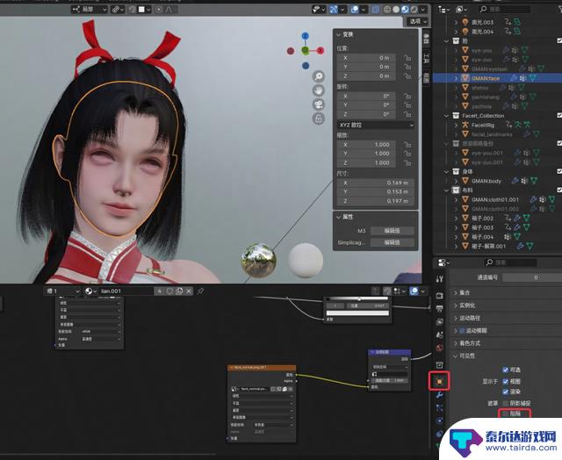Toggle Facelt_Collection exclude checkbox in outliner
562x460 pixels.
tap(559, 115)
